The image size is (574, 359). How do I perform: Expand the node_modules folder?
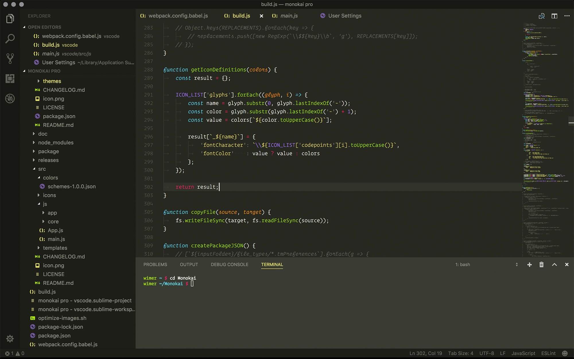pyautogui.click(x=55, y=142)
